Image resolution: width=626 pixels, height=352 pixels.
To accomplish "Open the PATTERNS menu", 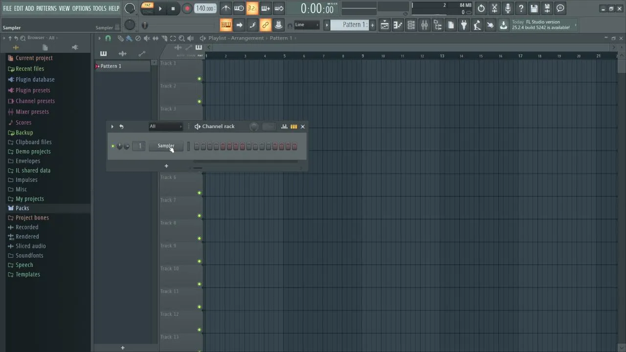I will pos(46,8).
